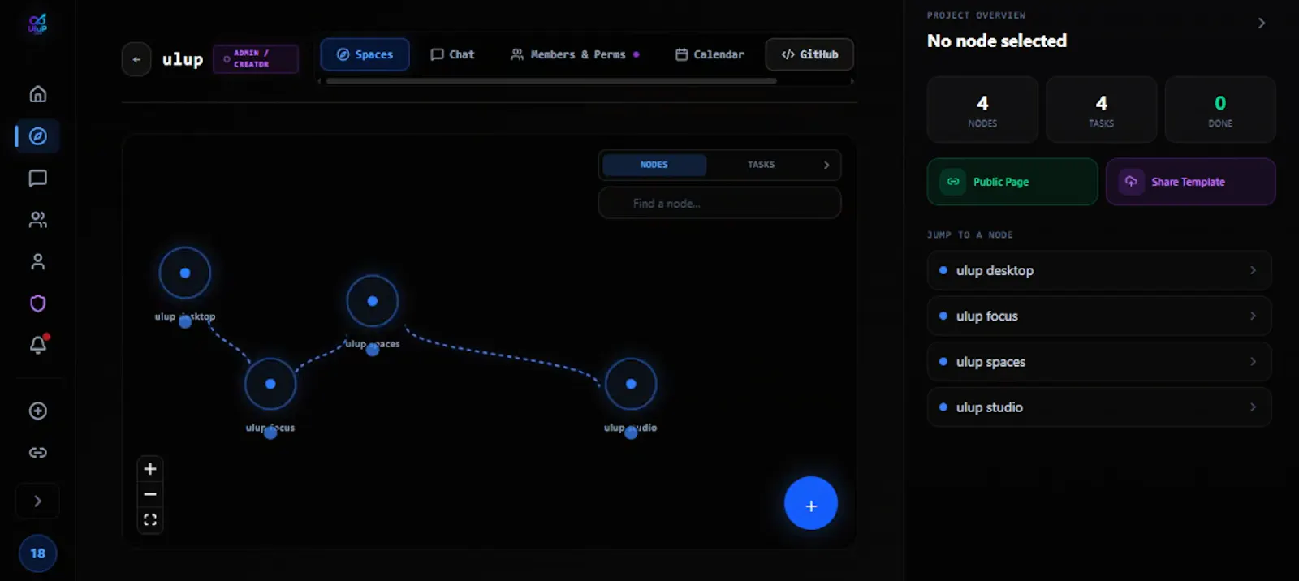Switch to the Spaces tab
1299x581 pixels.
[x=365, y=54]
